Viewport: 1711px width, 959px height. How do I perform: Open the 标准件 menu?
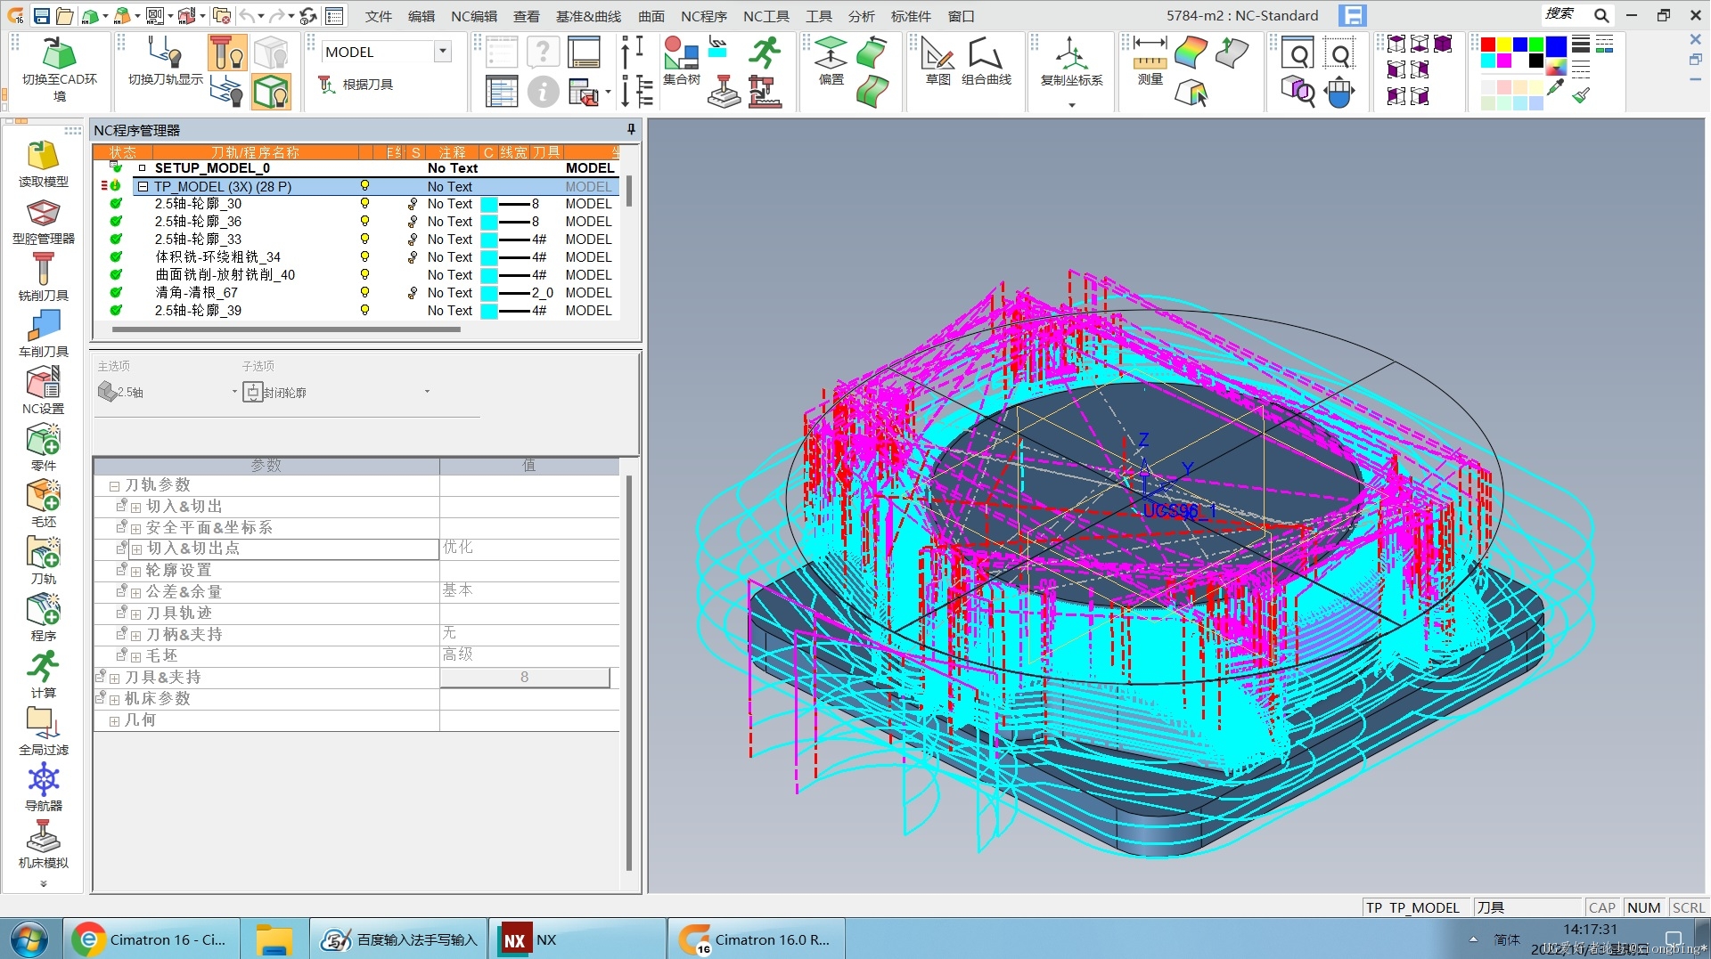point(911,16)
